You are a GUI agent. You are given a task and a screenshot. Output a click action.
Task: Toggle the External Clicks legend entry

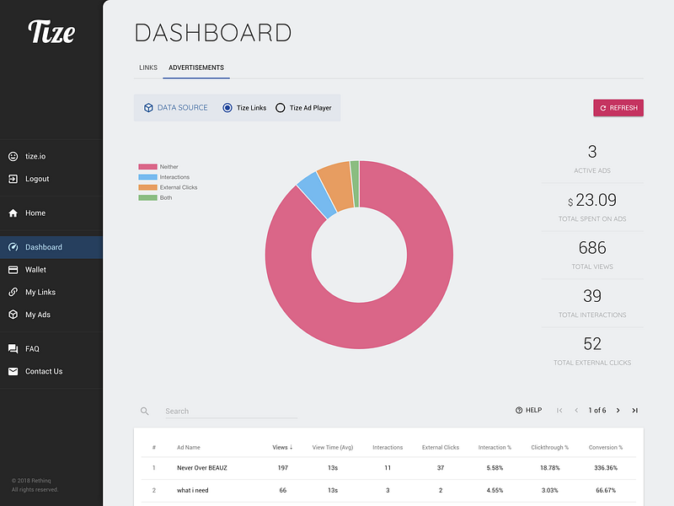point(168,187)
